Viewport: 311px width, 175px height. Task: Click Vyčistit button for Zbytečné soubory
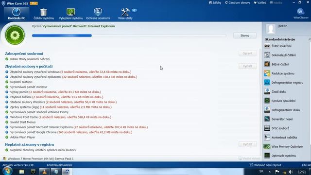pyautogui.click(x=247, y=66)
